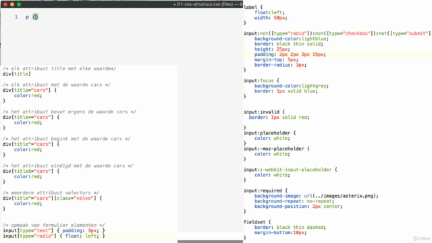Click the div[title*="cars"] selector

(31, 117)
